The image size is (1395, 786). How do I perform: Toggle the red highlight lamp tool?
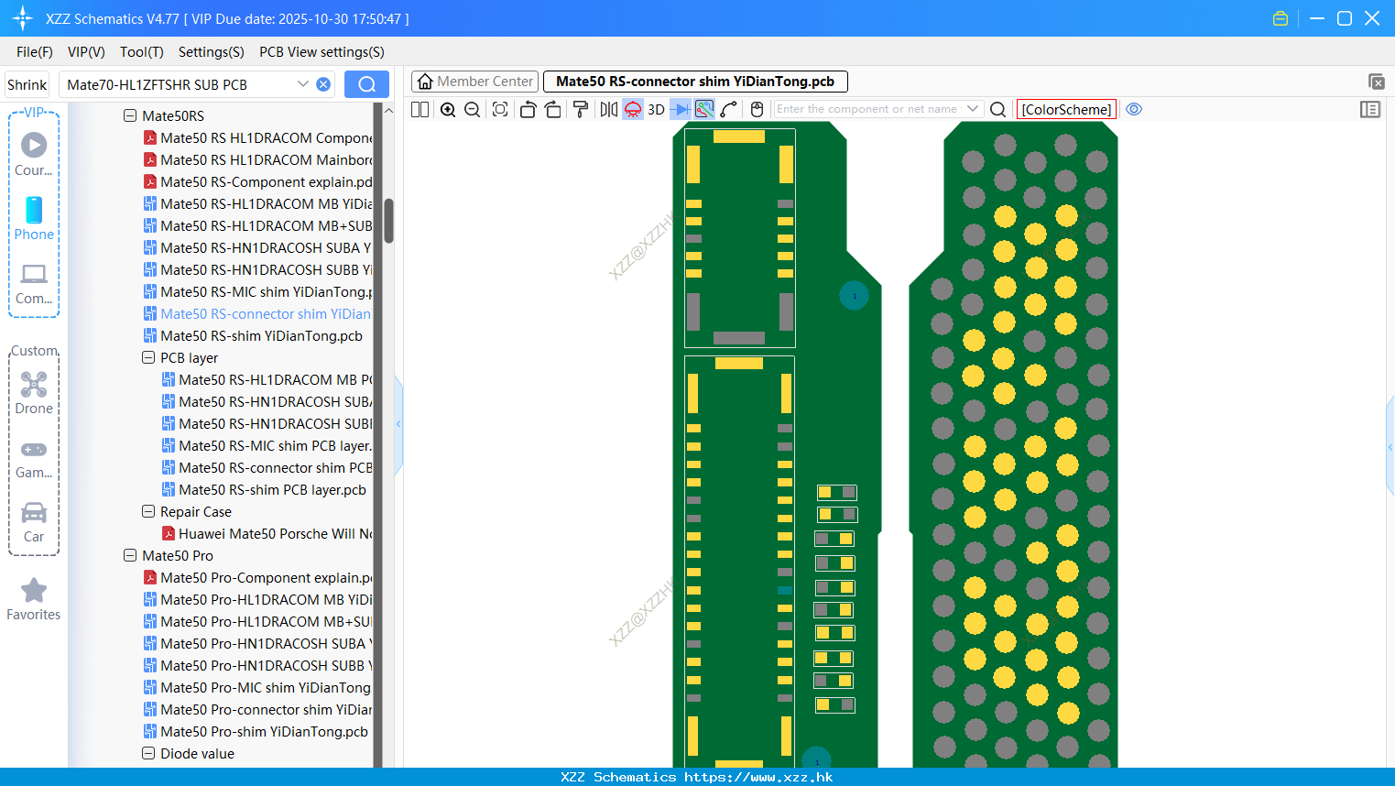pyautogui.click(x=633, y=109)
